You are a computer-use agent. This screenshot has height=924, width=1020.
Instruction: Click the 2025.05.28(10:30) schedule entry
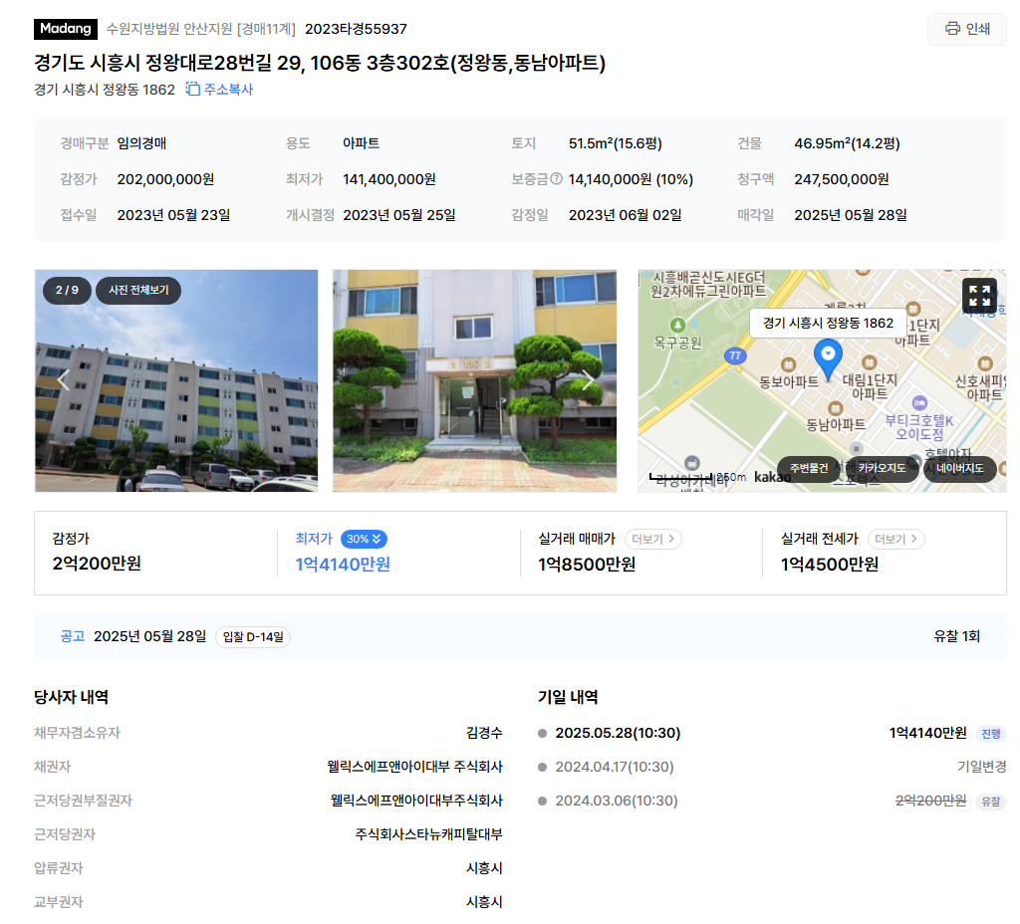coord(618,733)
